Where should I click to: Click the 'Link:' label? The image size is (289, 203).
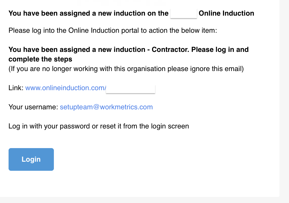pos(16,88)
